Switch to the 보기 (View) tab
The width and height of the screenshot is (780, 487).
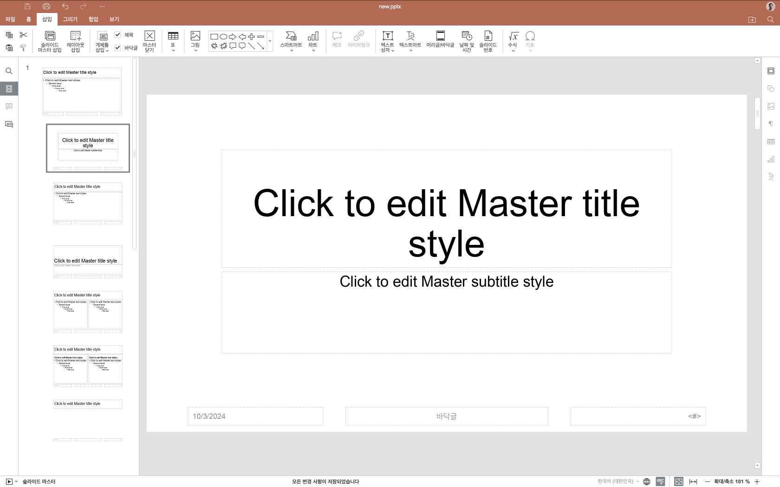pyautogui.click(x=114, y=19)
